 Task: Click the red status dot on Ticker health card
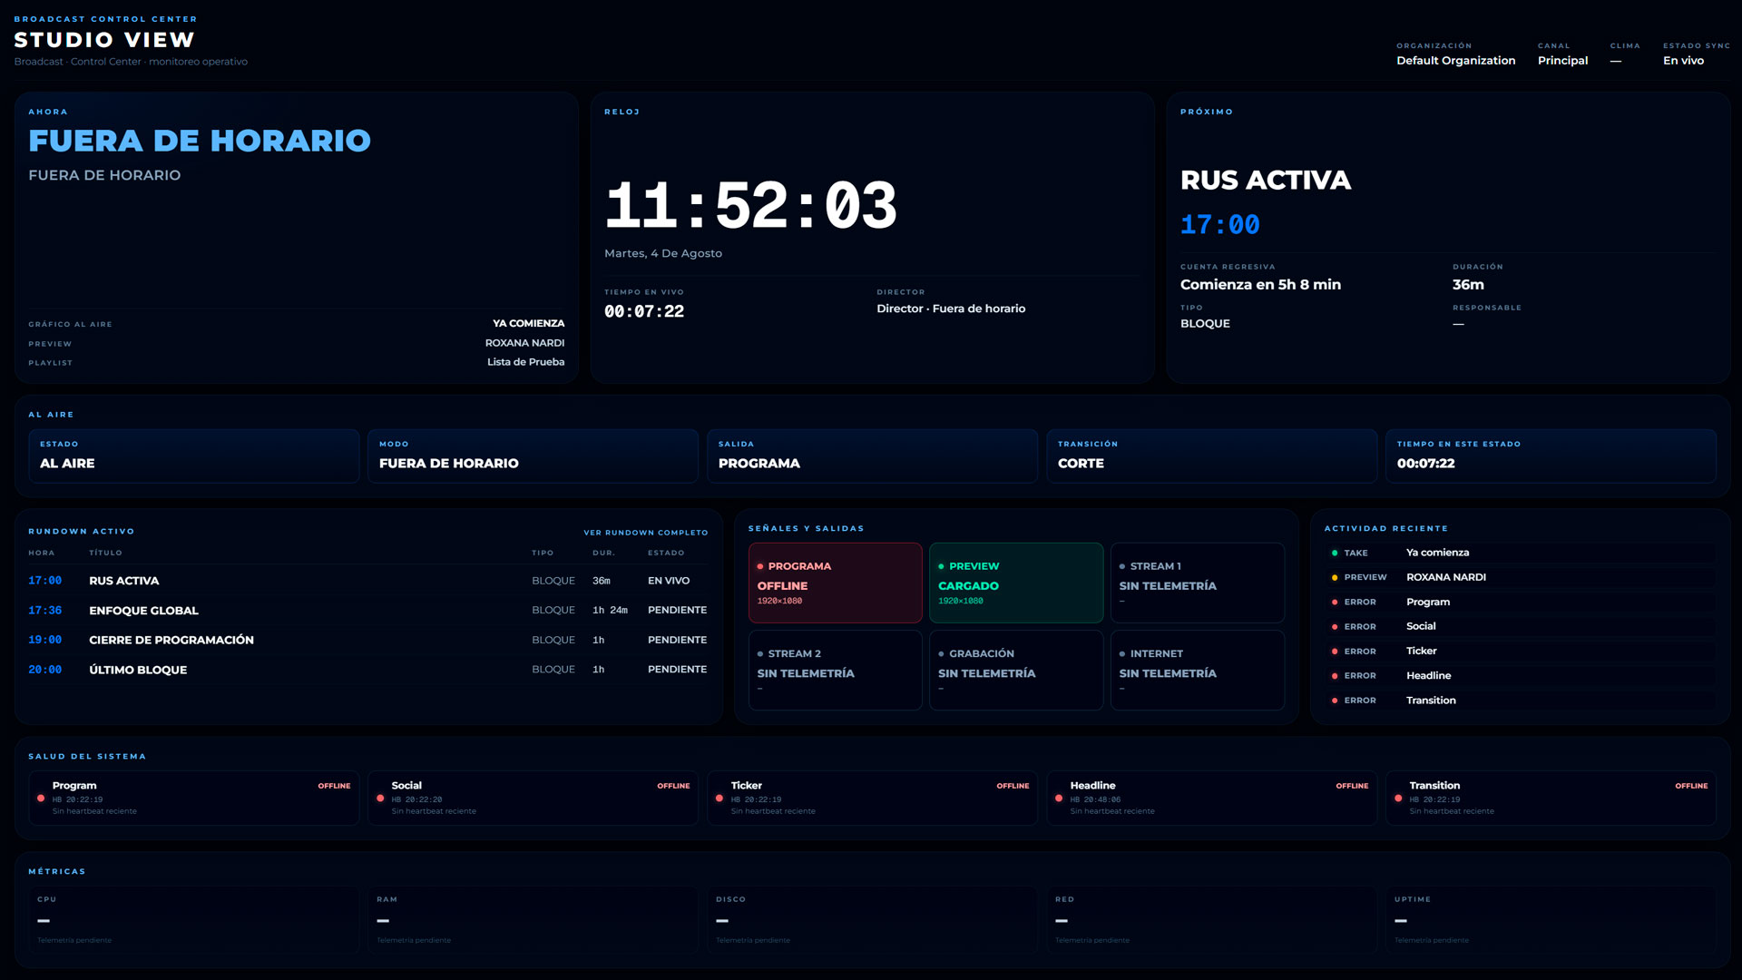point(719,799)
